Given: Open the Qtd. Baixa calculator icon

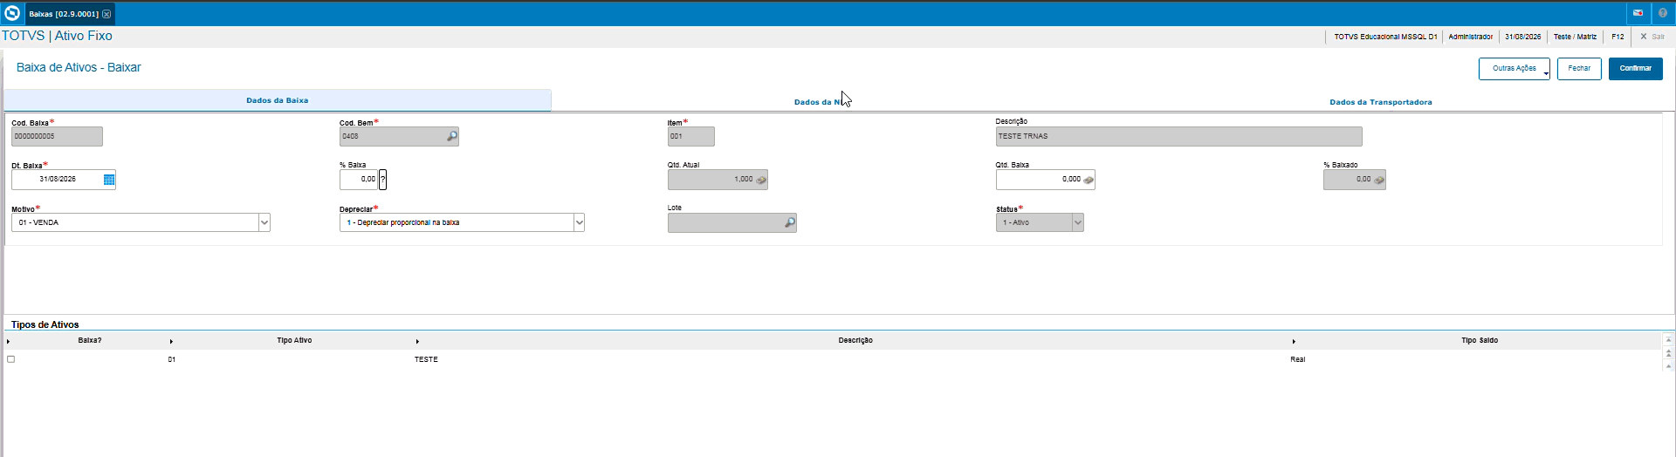Looking at the screenshot, I should pyautogui.click(x=1089, y=180).
